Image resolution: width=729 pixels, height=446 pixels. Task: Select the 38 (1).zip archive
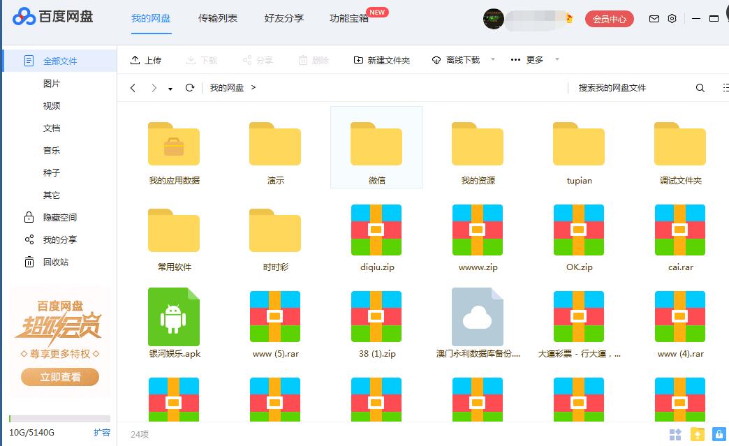tap(376, 316)
